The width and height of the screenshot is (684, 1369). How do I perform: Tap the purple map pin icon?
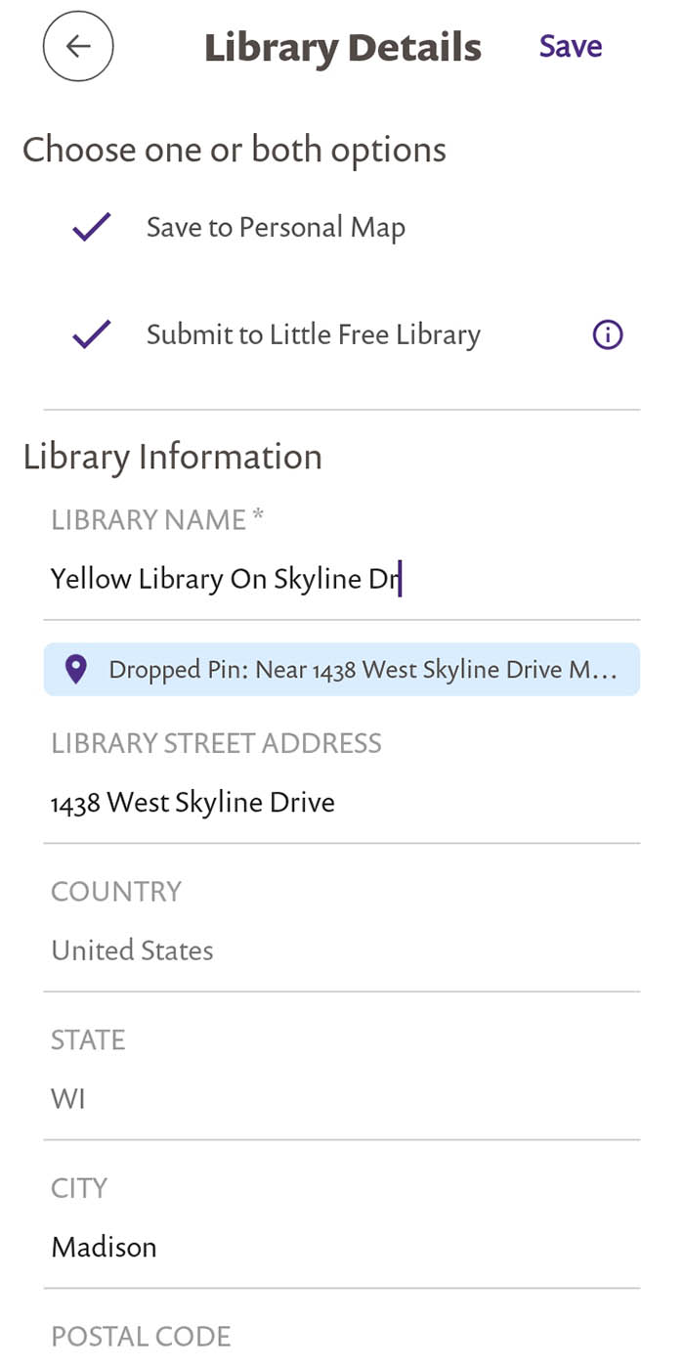pos(75,669)
